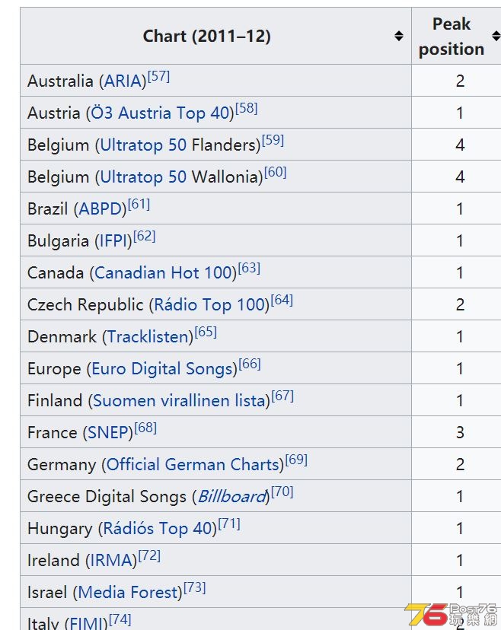
Task: Jump to reference 72 beside IRMA
Action: [149, 555]
